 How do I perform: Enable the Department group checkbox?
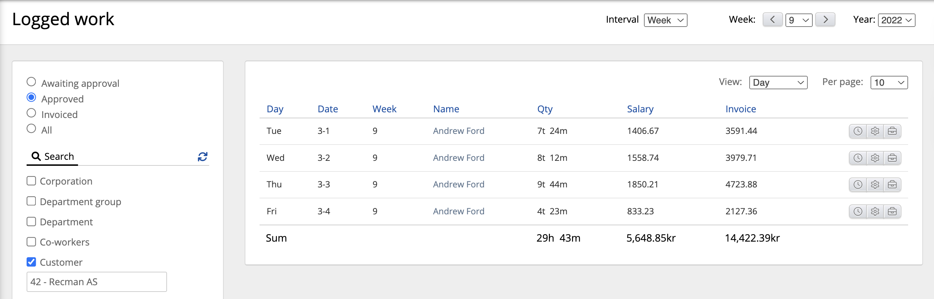(32, 201)
